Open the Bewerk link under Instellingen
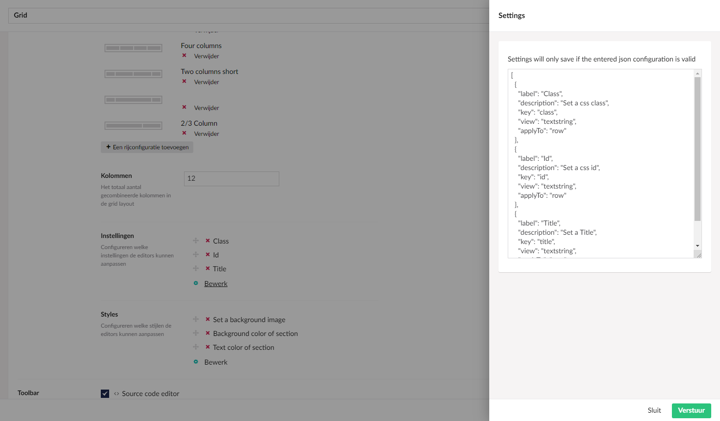 215,283
